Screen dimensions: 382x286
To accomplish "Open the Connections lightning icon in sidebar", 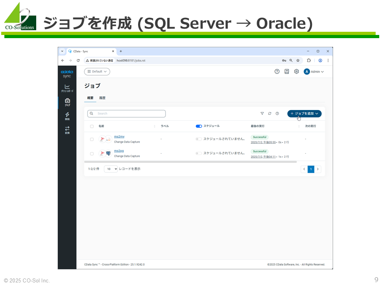I will [67, 116].
